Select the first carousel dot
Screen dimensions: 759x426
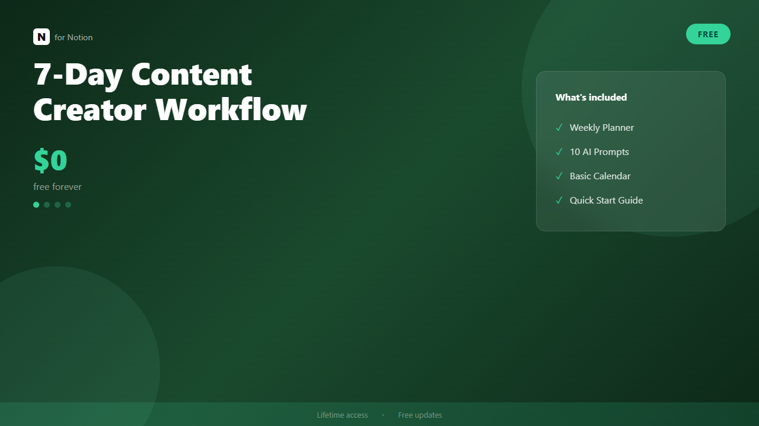click(x=36, y=205)
